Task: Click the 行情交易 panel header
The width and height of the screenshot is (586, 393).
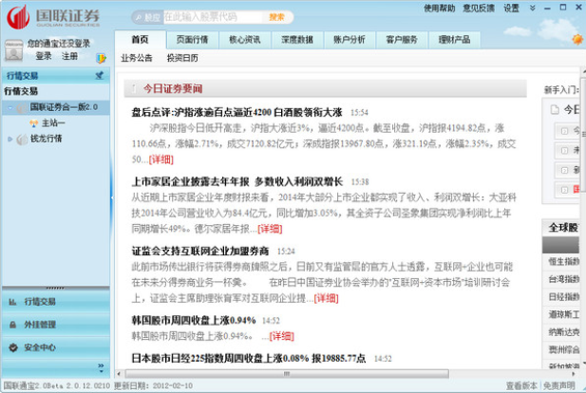Action: [x=56, y=75]
